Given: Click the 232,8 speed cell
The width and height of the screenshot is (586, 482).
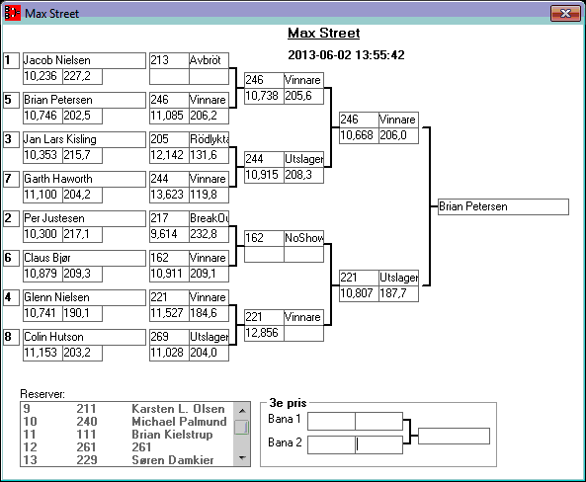Looking at the screenshot, I should point(209,234).
